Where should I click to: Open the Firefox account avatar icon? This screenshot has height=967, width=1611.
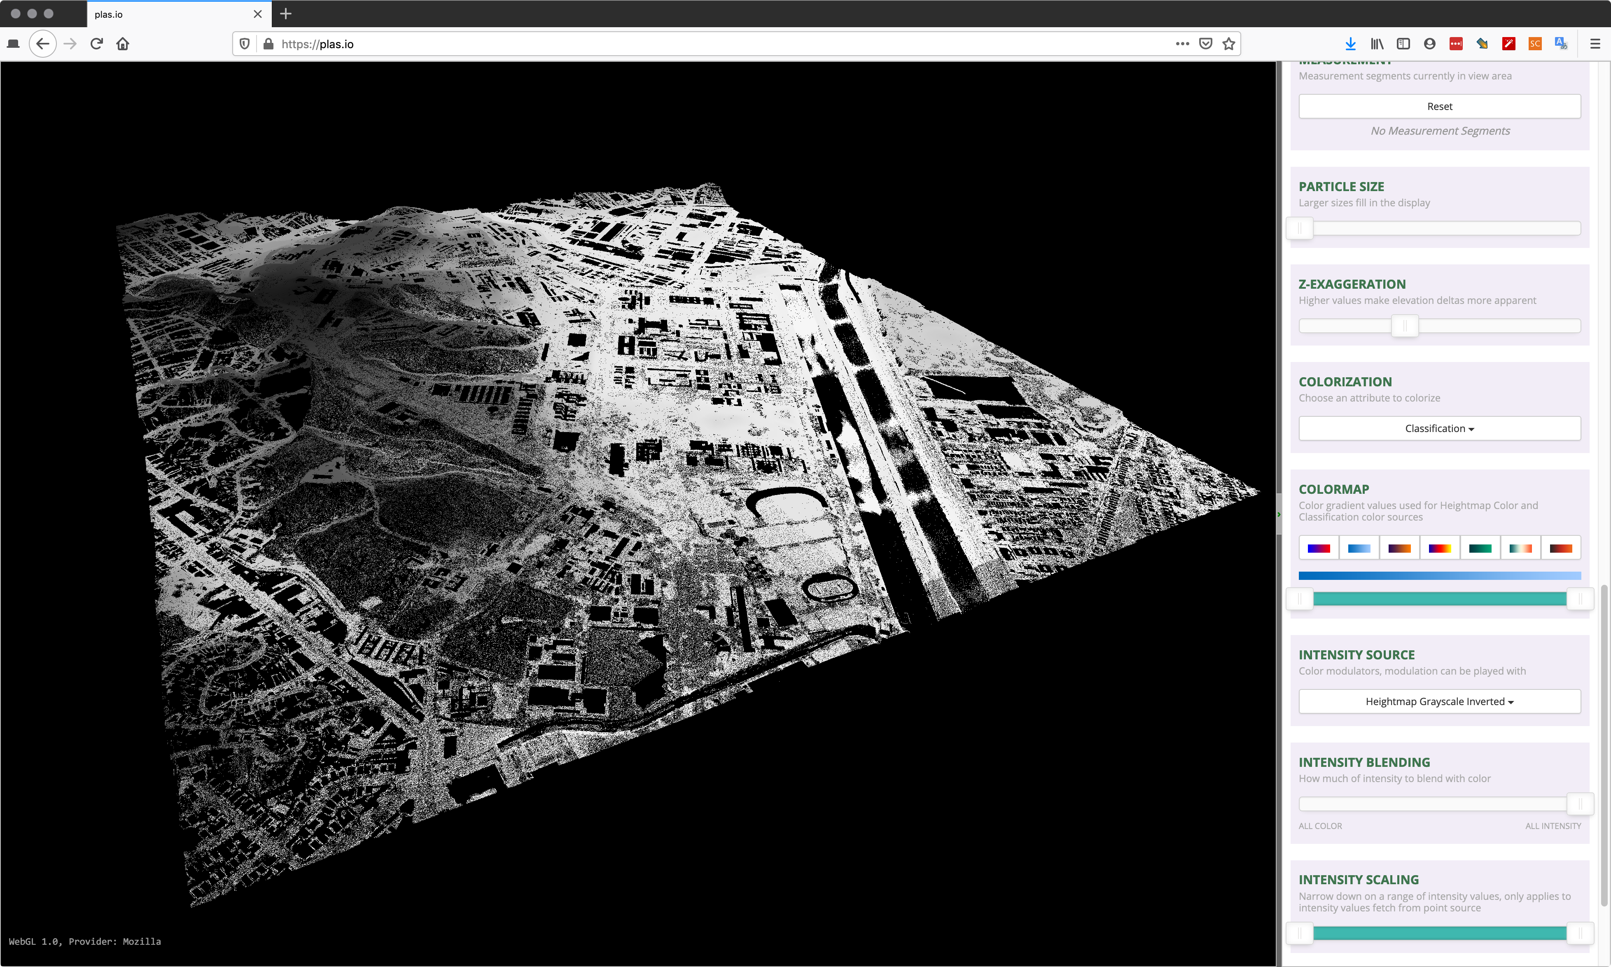click(x=1429, y=44)
